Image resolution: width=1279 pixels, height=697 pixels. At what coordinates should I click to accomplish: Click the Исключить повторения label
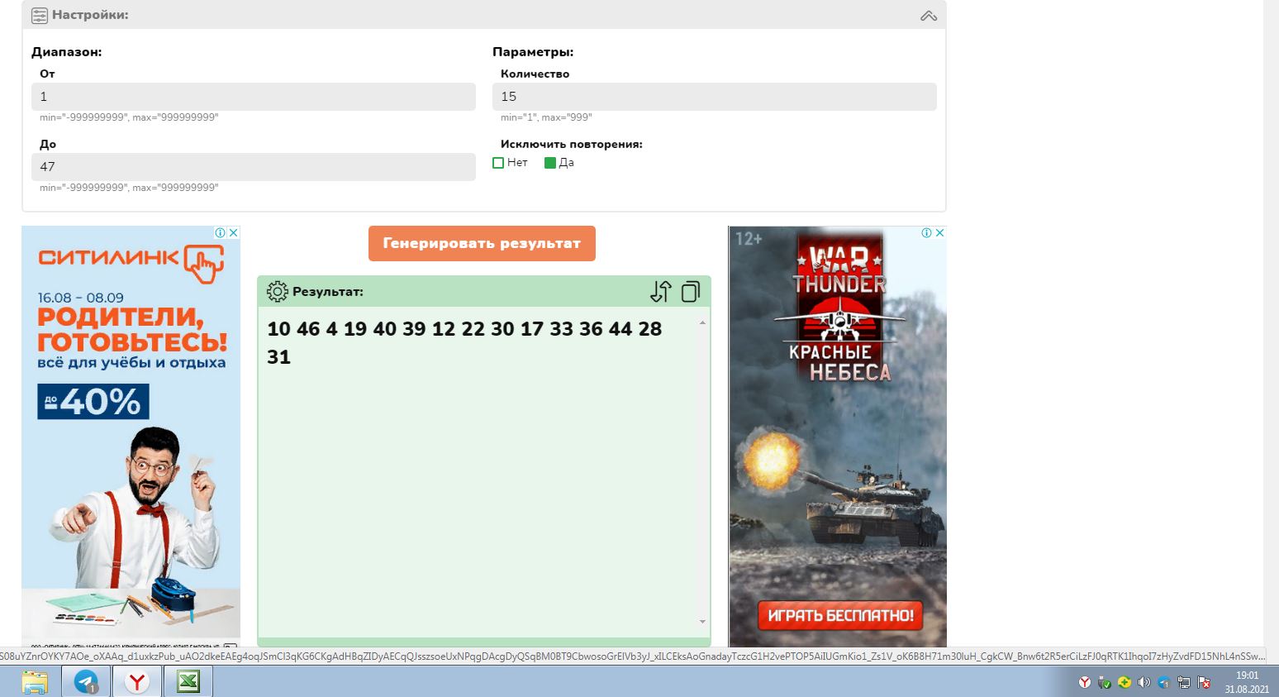[572, 144]
